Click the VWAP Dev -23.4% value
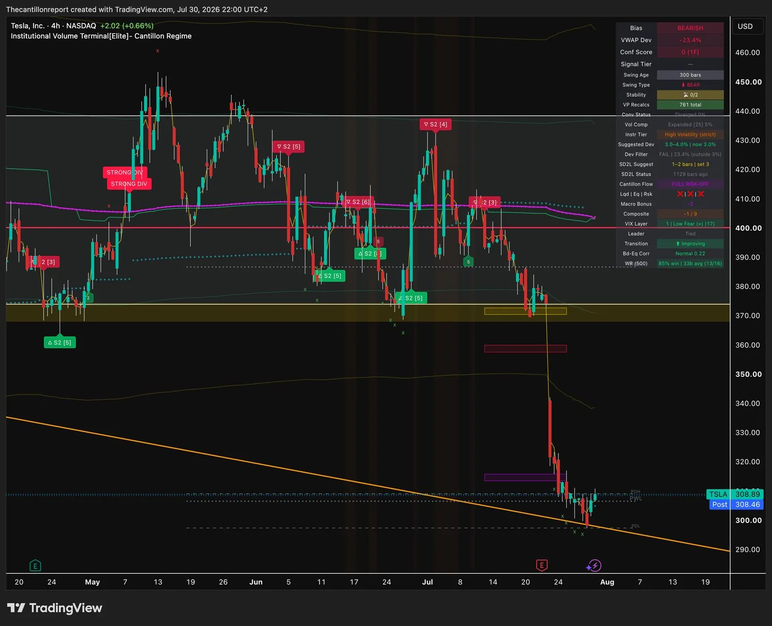Viewport: 772px width, 626px height. [690, 40]
